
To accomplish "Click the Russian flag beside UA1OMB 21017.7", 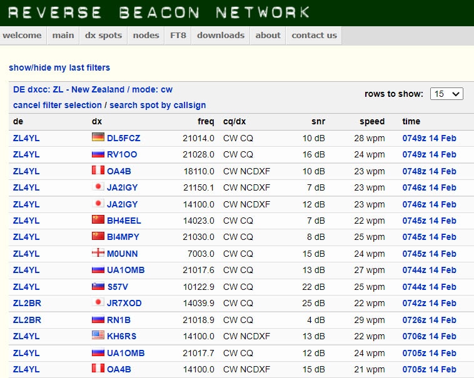I will point(98,352).
